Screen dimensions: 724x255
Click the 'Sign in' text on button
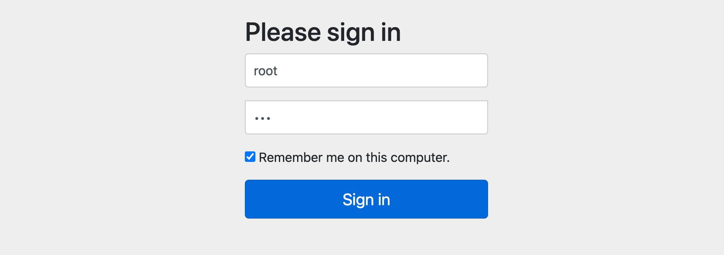click(366, 200)
